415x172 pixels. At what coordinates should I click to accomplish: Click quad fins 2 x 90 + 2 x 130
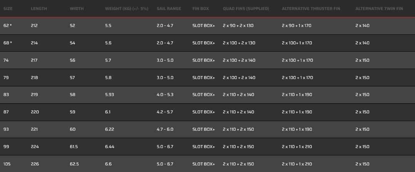238,25
